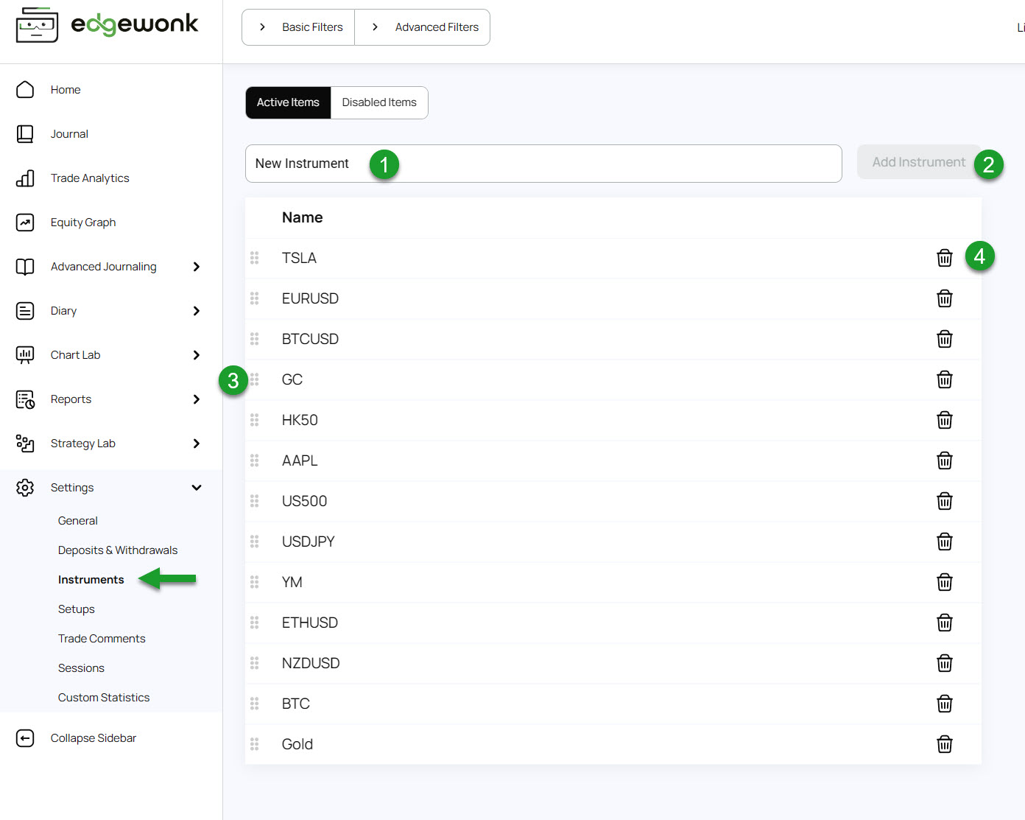Screen dimensions: 1025x820
Task: Switch to Disabled Items view
Action: (379, 102)
